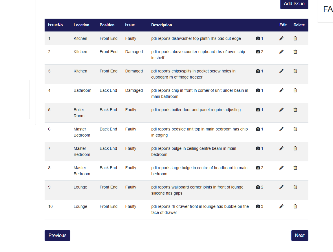View camera photos for issue 6
This screenshot has width=333, height=252.
tap(259, 129)
